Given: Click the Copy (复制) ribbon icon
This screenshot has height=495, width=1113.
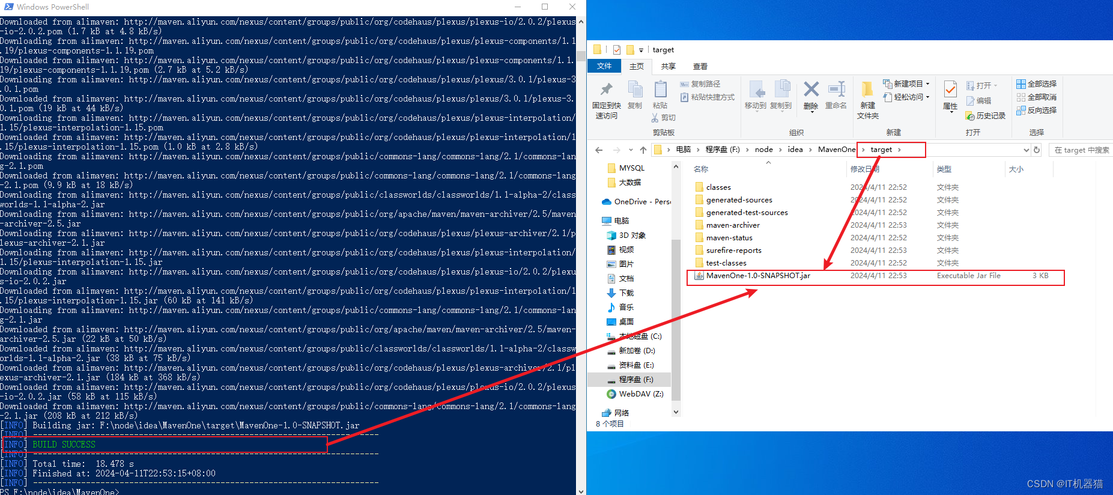Looking at the screenshot, I should (x=635, y=90).
